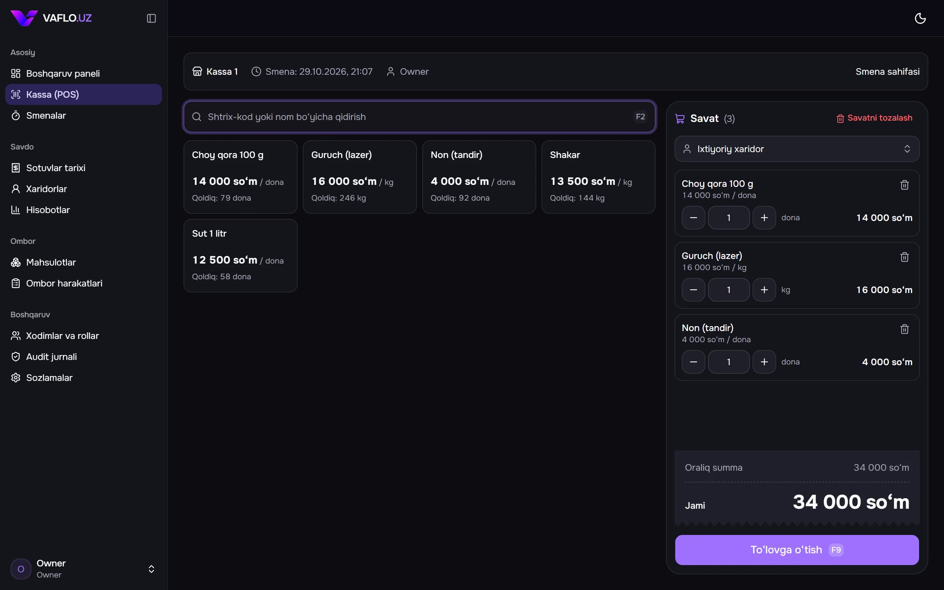Decrease Choy qora 100 g quantity with minus
The height and width of the screenshot is (590, 944).
[x=693, y=218]
